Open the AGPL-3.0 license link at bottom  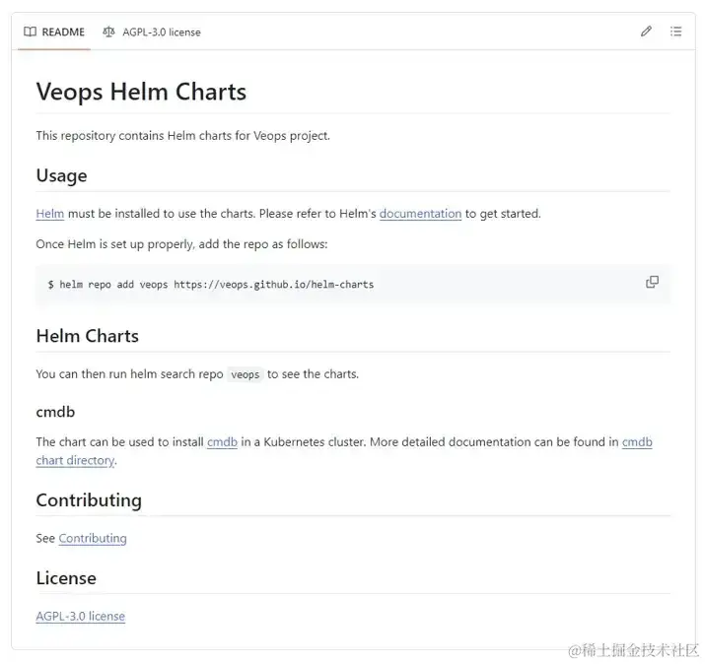[x=81, y=616]
